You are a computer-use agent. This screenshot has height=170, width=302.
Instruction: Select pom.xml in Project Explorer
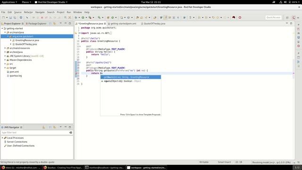(x=14, y=72)
